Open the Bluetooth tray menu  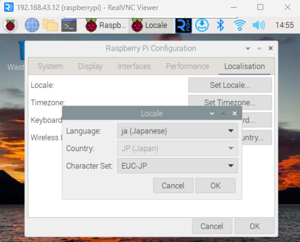click(x=220, y=25)
